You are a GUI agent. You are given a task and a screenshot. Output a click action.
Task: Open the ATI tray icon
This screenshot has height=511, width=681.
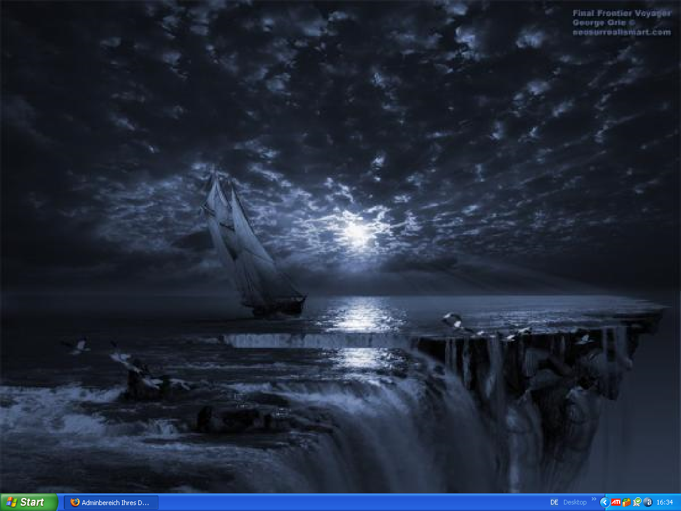(615, 502)
